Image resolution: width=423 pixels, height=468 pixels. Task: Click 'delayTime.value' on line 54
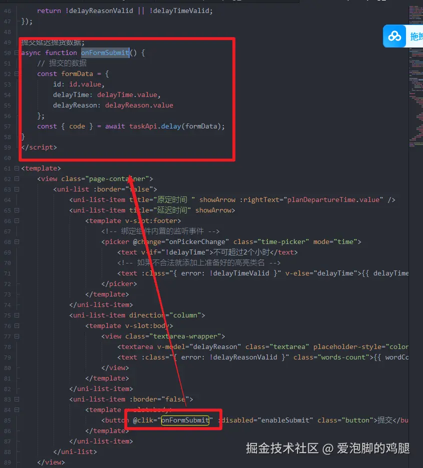127,94
